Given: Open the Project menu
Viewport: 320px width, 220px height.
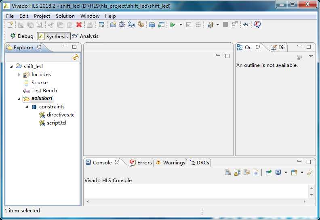Looking at the screenshot, I should pos(42,16).
